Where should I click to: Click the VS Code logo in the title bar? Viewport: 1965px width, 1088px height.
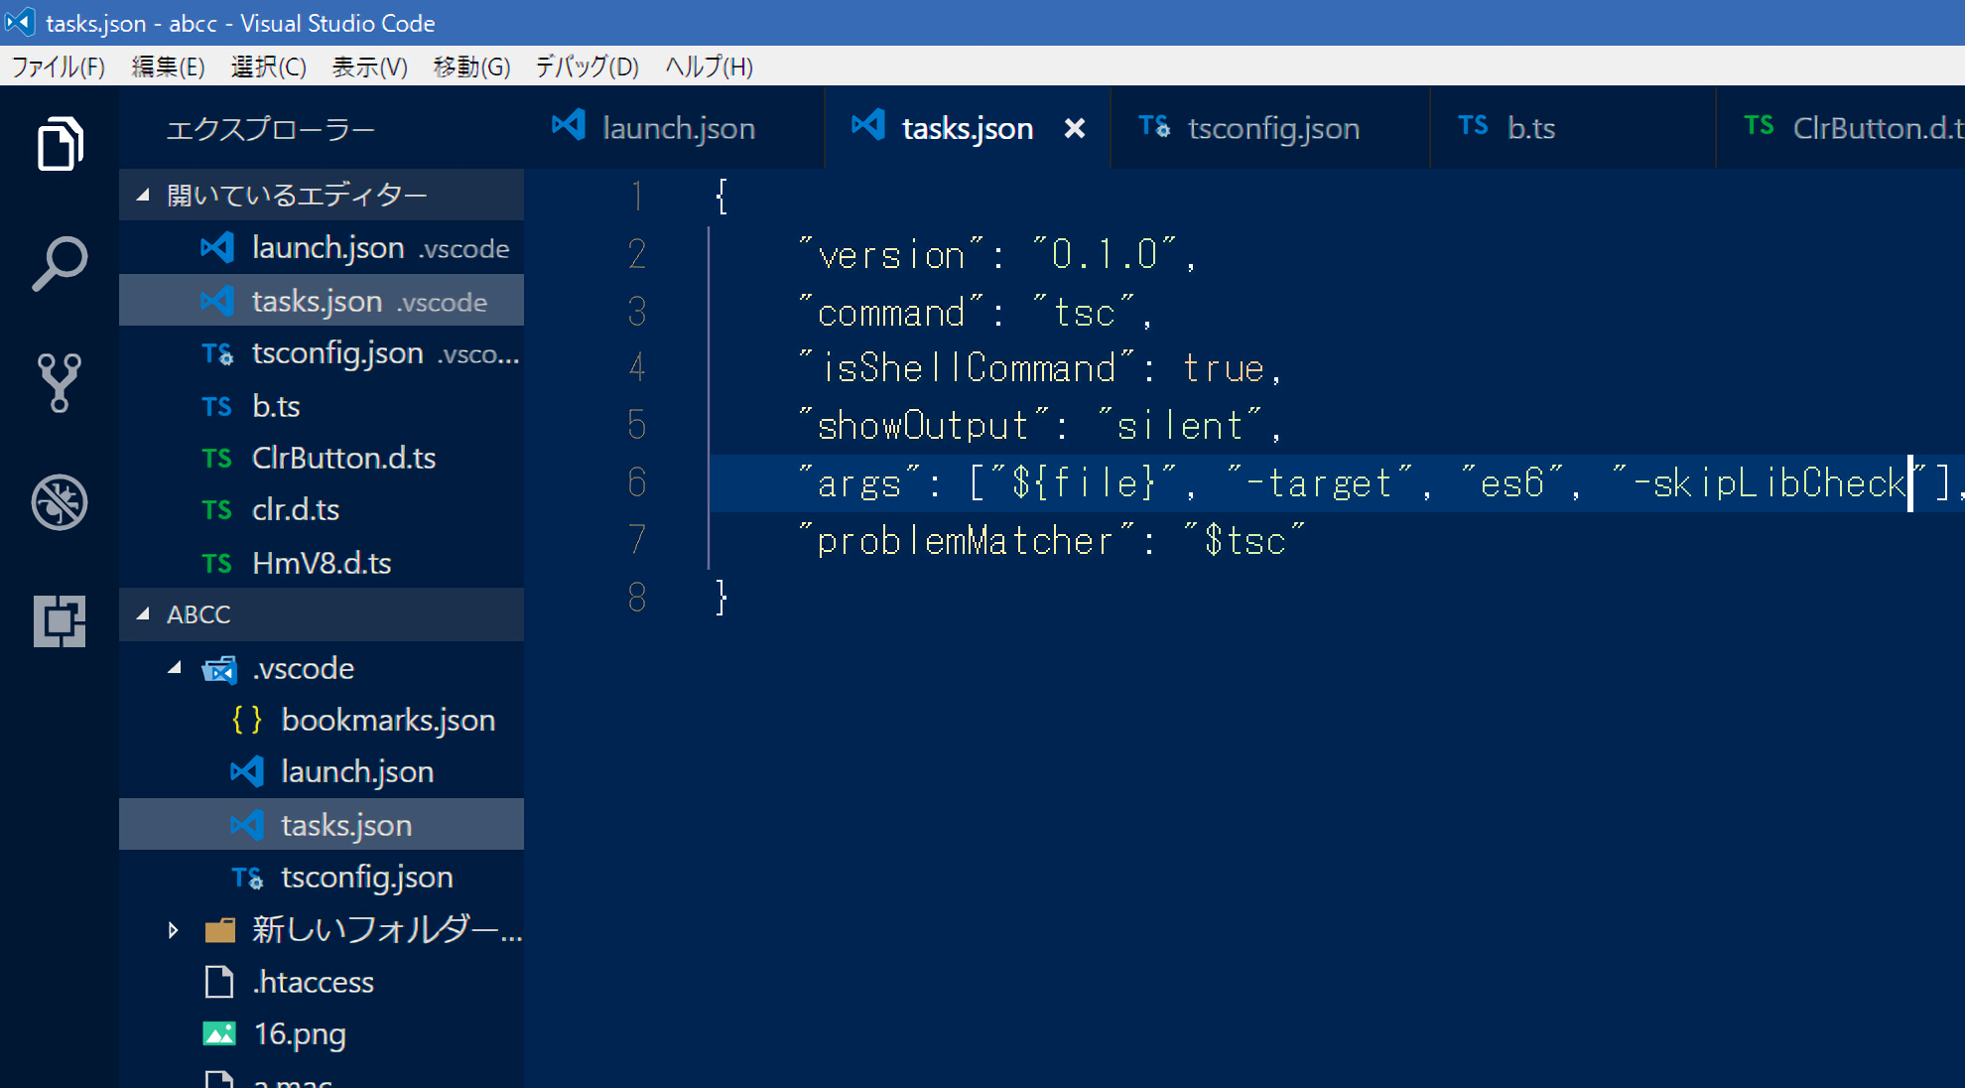(20, 22)
